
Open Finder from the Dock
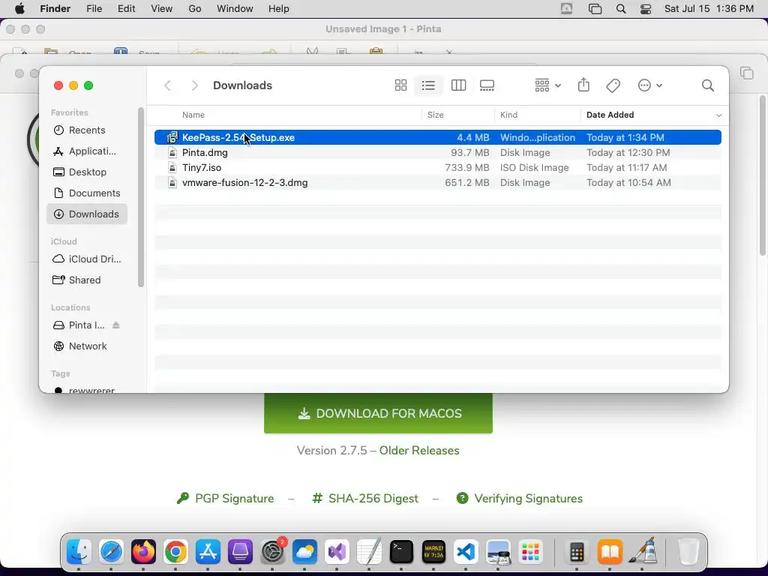pyautogui.click(x=79, y=552)
